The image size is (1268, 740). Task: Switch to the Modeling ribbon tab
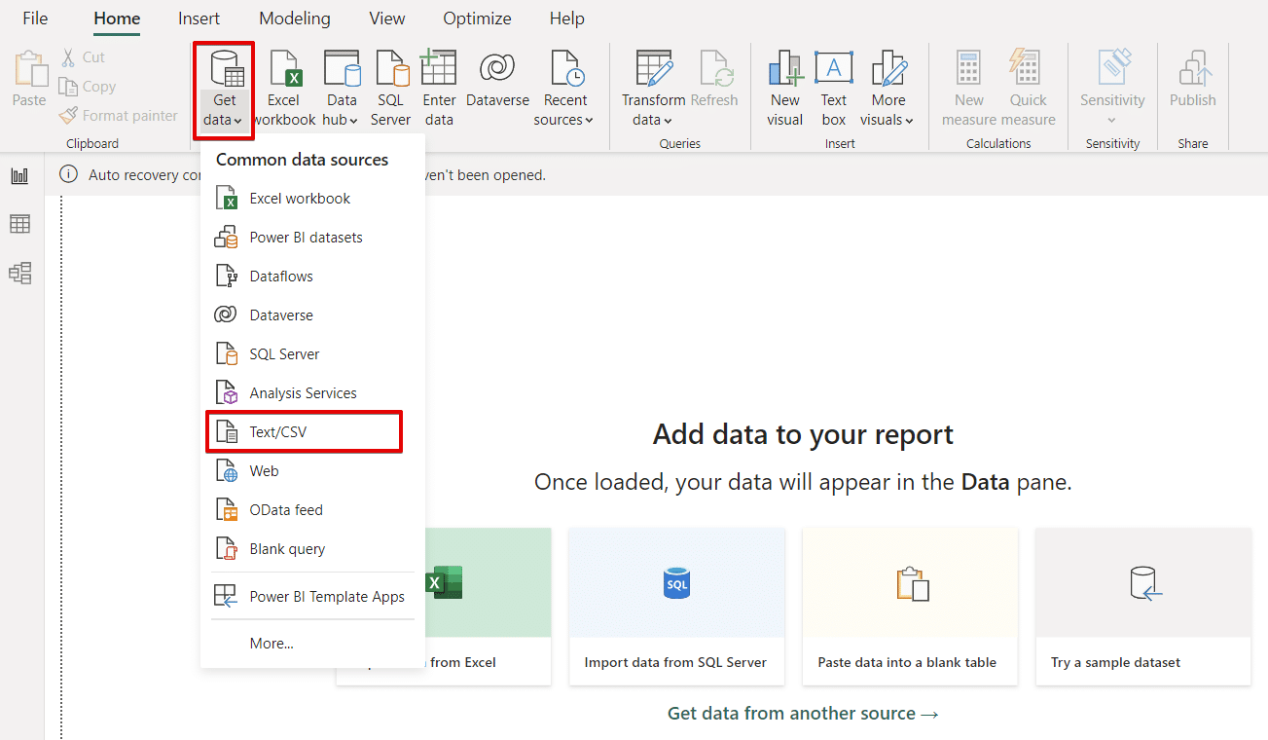[x=294, y=18]
